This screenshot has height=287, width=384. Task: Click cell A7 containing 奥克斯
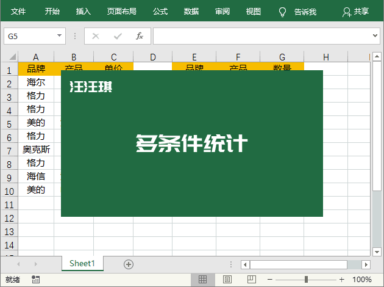36,150
